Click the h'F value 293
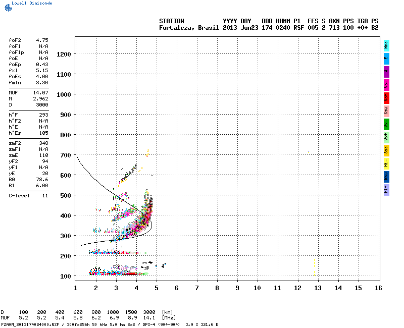 (44, 115)
